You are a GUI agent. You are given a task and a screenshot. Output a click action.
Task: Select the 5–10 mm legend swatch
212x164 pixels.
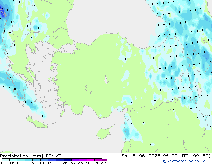[x=36, y=160]
